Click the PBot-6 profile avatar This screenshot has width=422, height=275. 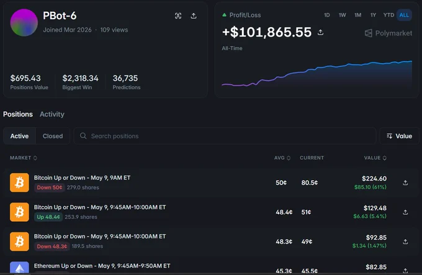[24, 22]
